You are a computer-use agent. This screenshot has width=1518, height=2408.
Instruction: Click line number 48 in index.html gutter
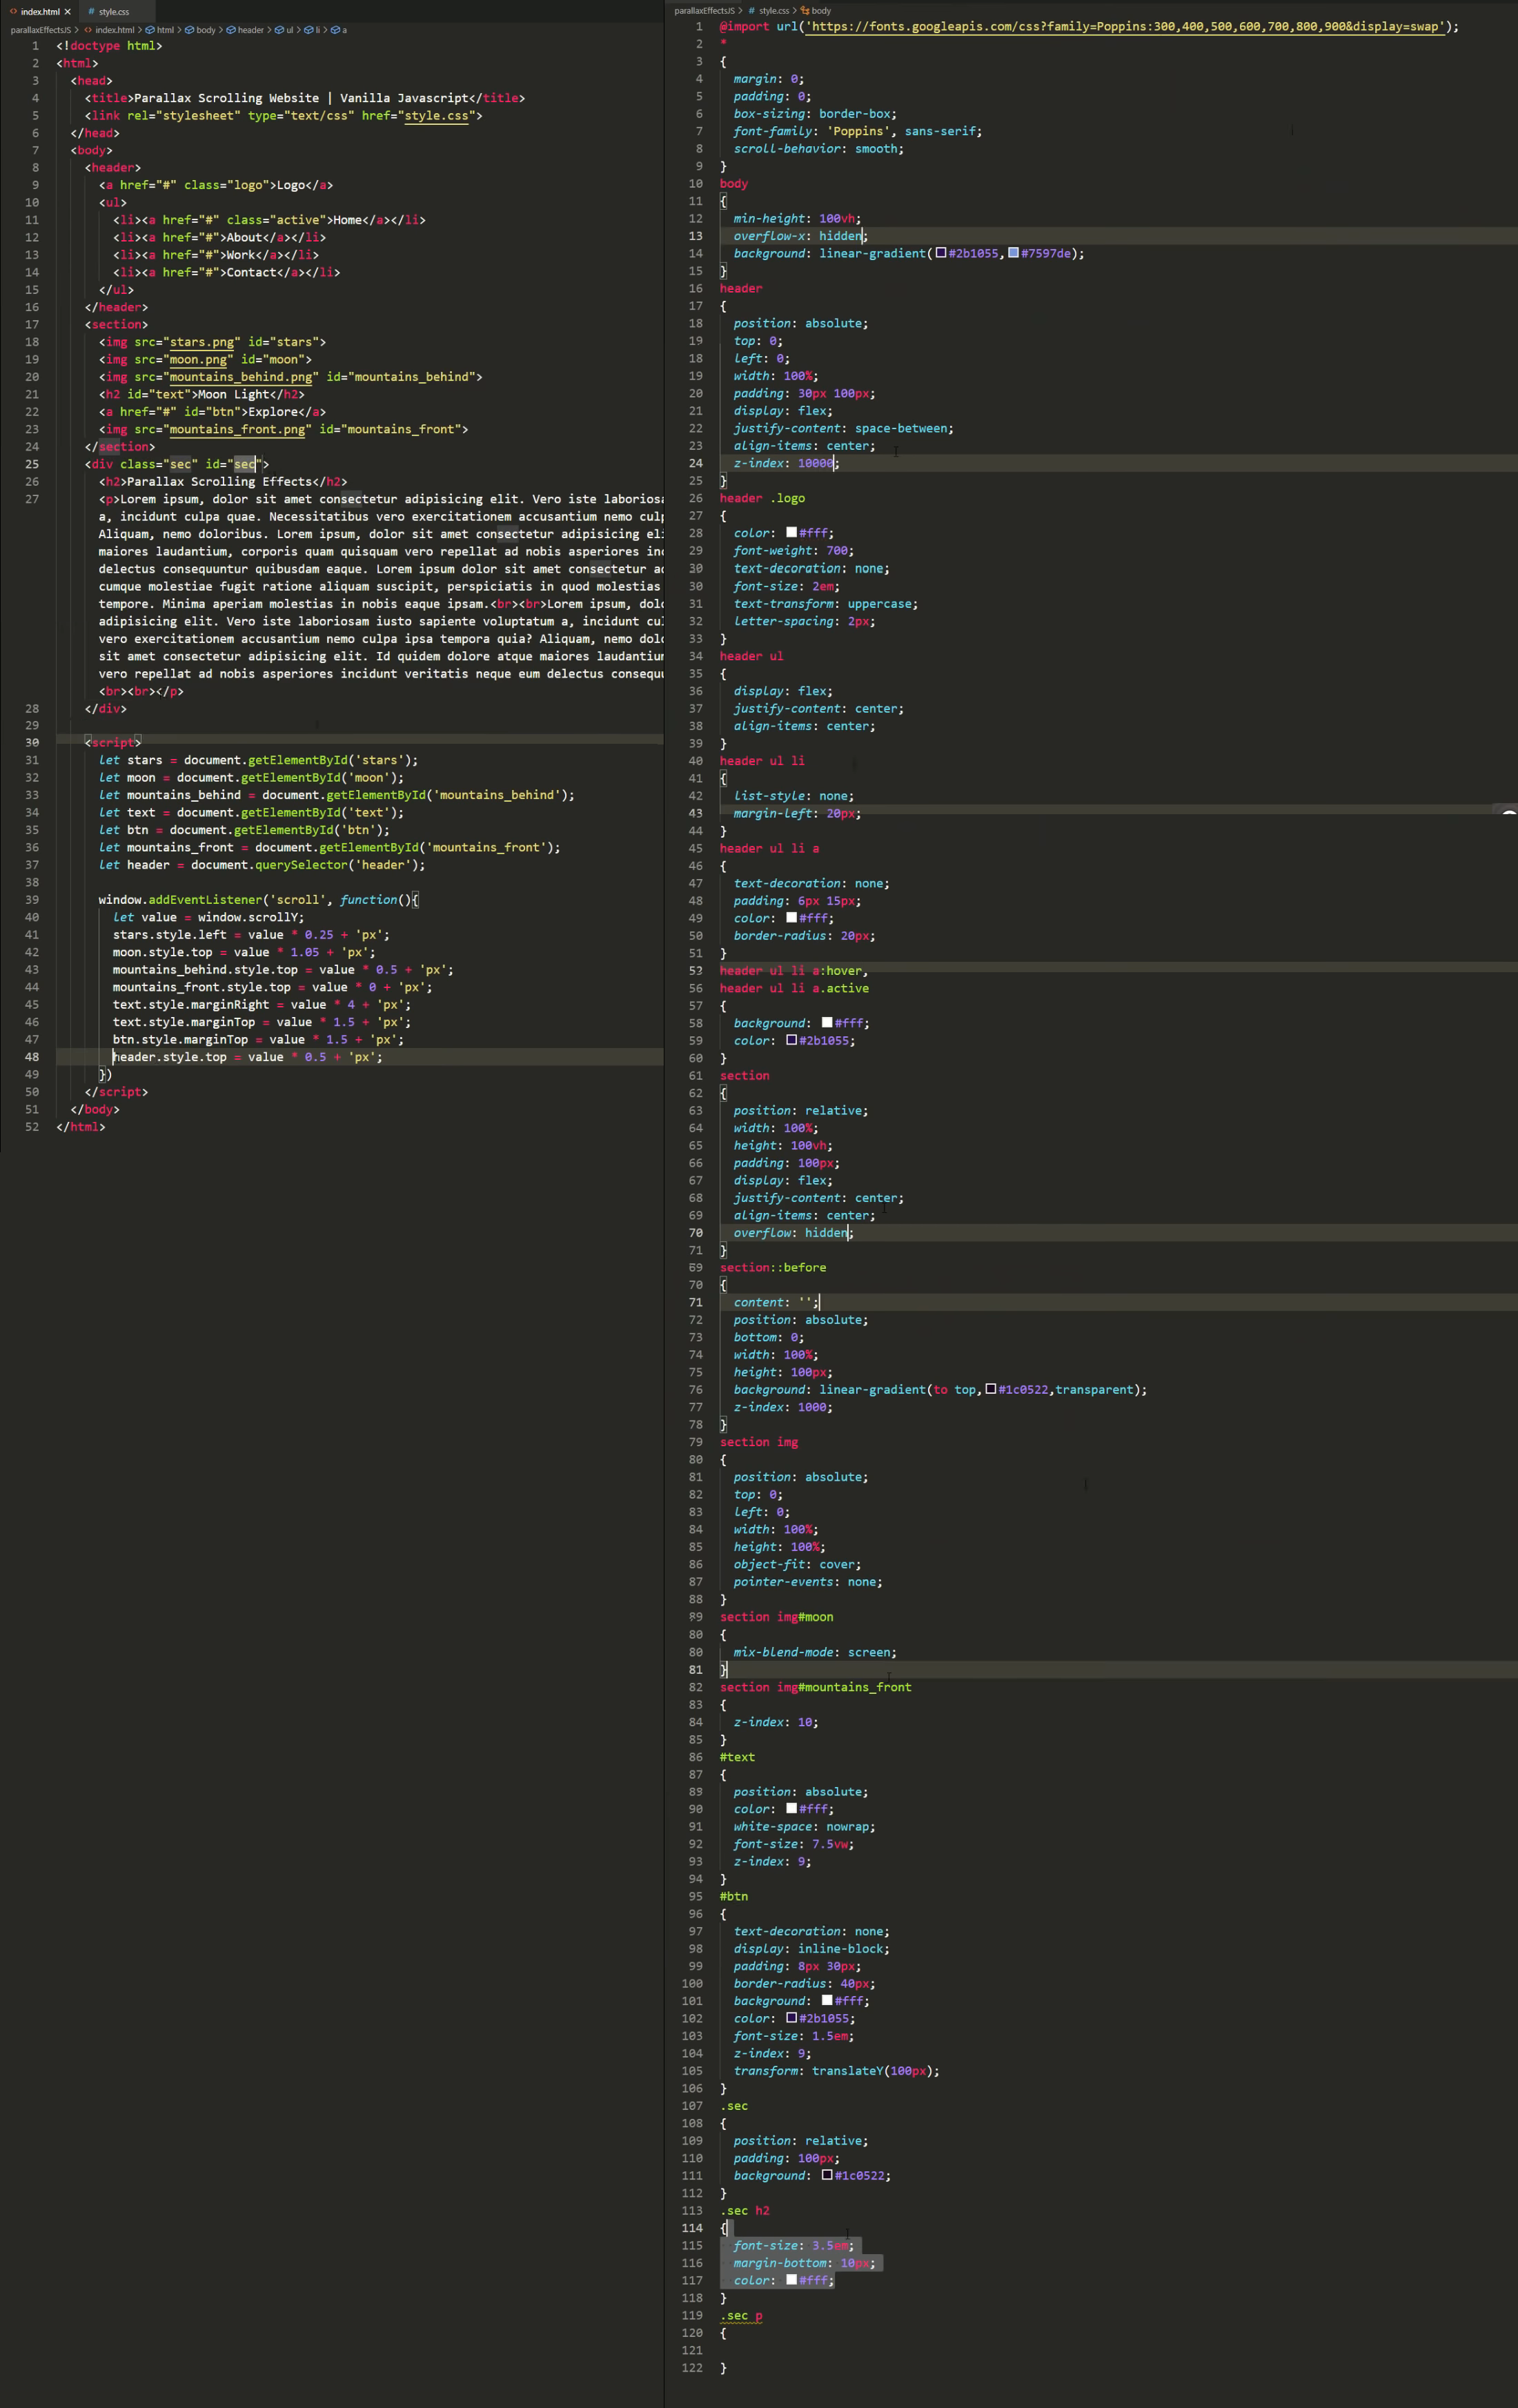(32, 1057)
